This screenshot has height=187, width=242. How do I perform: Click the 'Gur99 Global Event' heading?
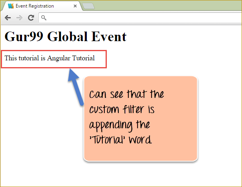pyautogui.click(x=66, y=36)
